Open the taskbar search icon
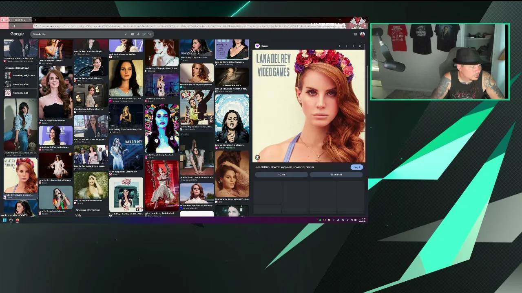 11,220
